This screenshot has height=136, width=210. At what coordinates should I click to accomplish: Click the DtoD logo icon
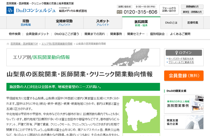point(10,10)
